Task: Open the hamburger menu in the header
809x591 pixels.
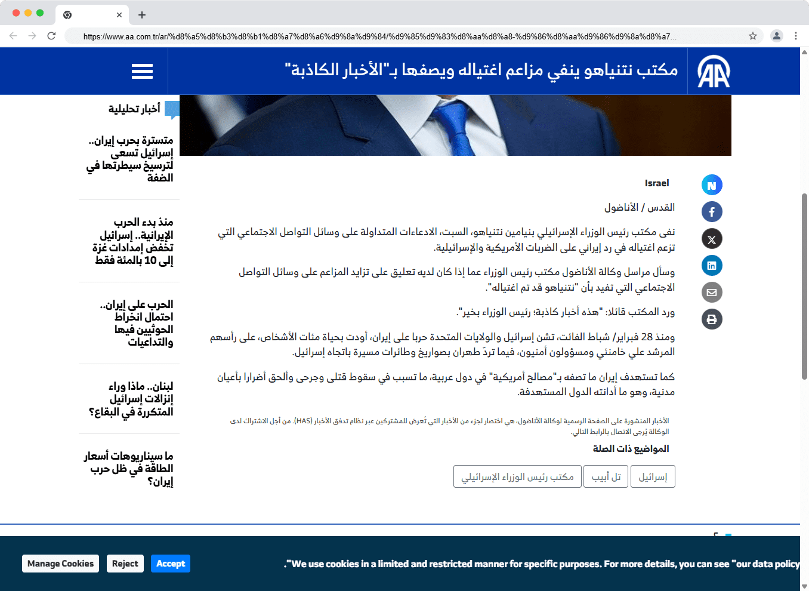Action: click(142, 72)
